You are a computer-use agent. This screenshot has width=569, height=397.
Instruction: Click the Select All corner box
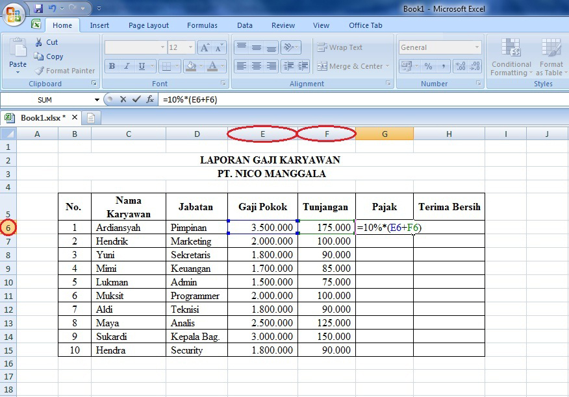pyautogui.click(x=8, y=134)
